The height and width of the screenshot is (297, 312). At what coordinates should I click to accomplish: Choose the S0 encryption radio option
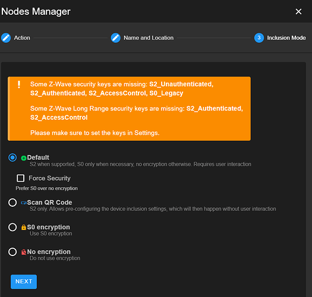pyautogui.click(x=12, y=227)
